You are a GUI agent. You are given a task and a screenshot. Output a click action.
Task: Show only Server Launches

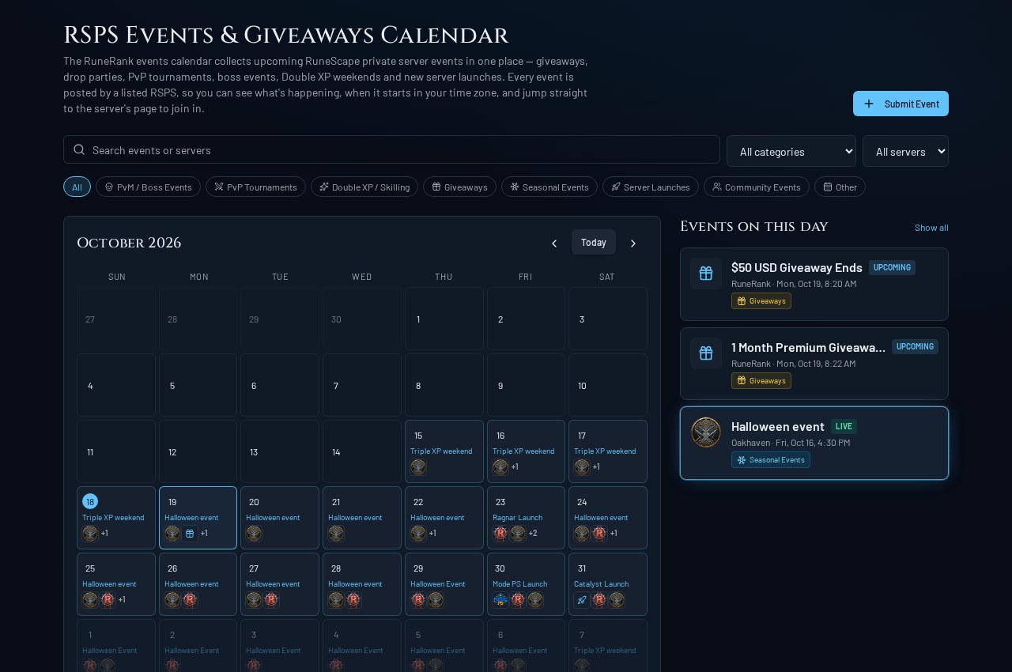(651, 187)
